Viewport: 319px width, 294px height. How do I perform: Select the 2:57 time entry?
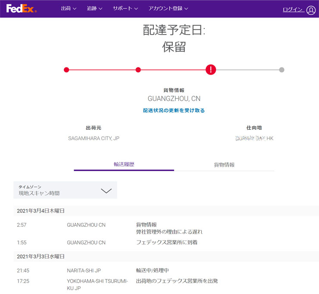pos(22,225)
